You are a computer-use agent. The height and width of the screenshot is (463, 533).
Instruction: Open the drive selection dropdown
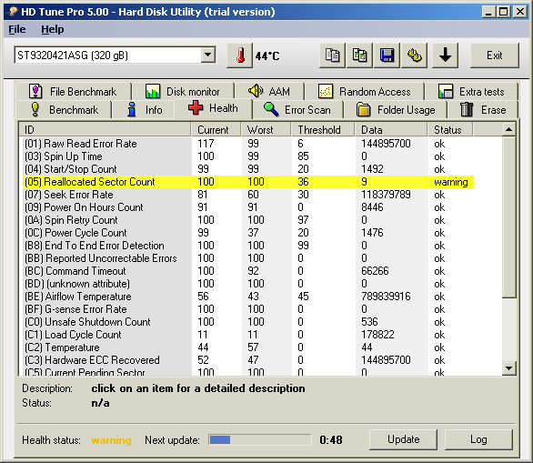[207, 55]
